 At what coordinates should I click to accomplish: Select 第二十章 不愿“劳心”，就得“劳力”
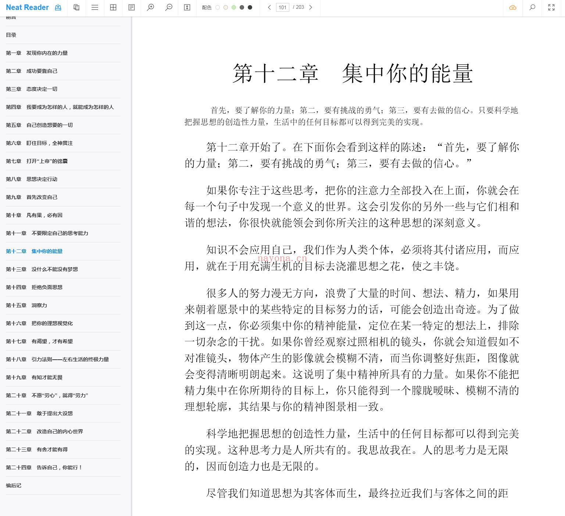point(63,395)
